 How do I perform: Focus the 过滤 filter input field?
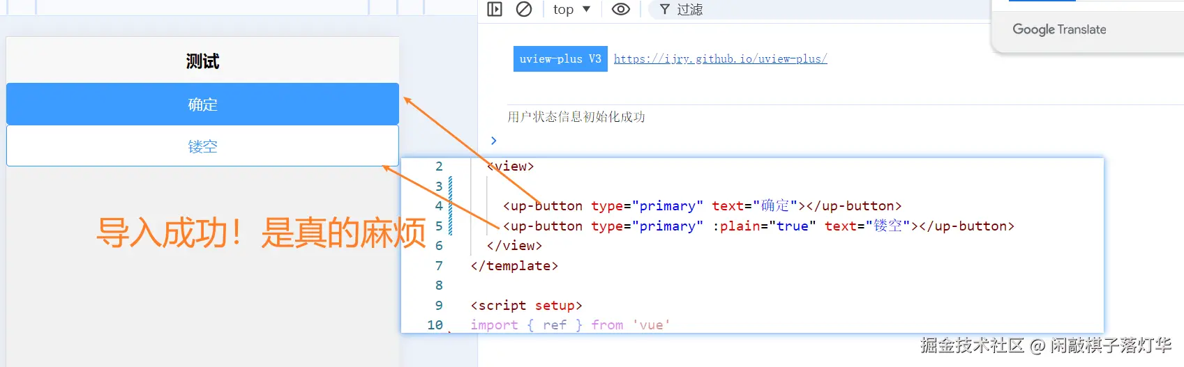pyautogui.click(x=820, y=9)
